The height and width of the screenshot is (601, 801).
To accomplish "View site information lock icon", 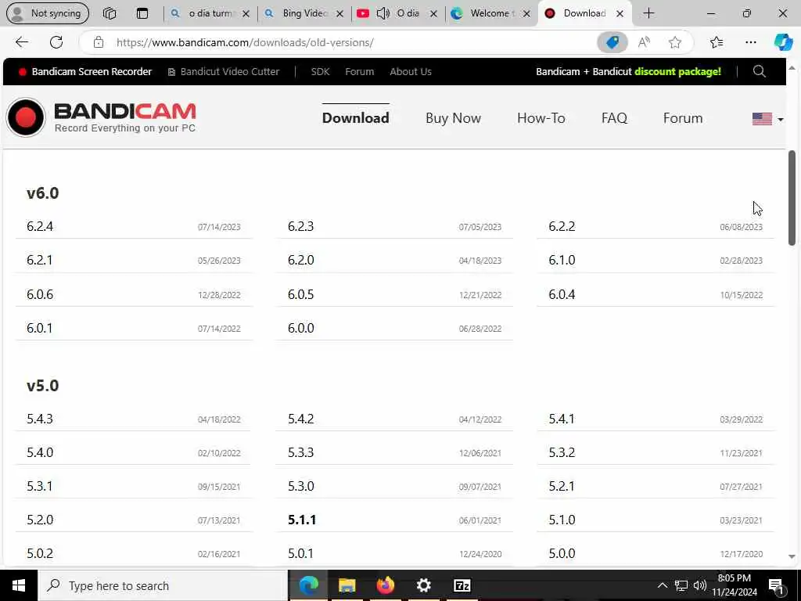I will 99,42.
